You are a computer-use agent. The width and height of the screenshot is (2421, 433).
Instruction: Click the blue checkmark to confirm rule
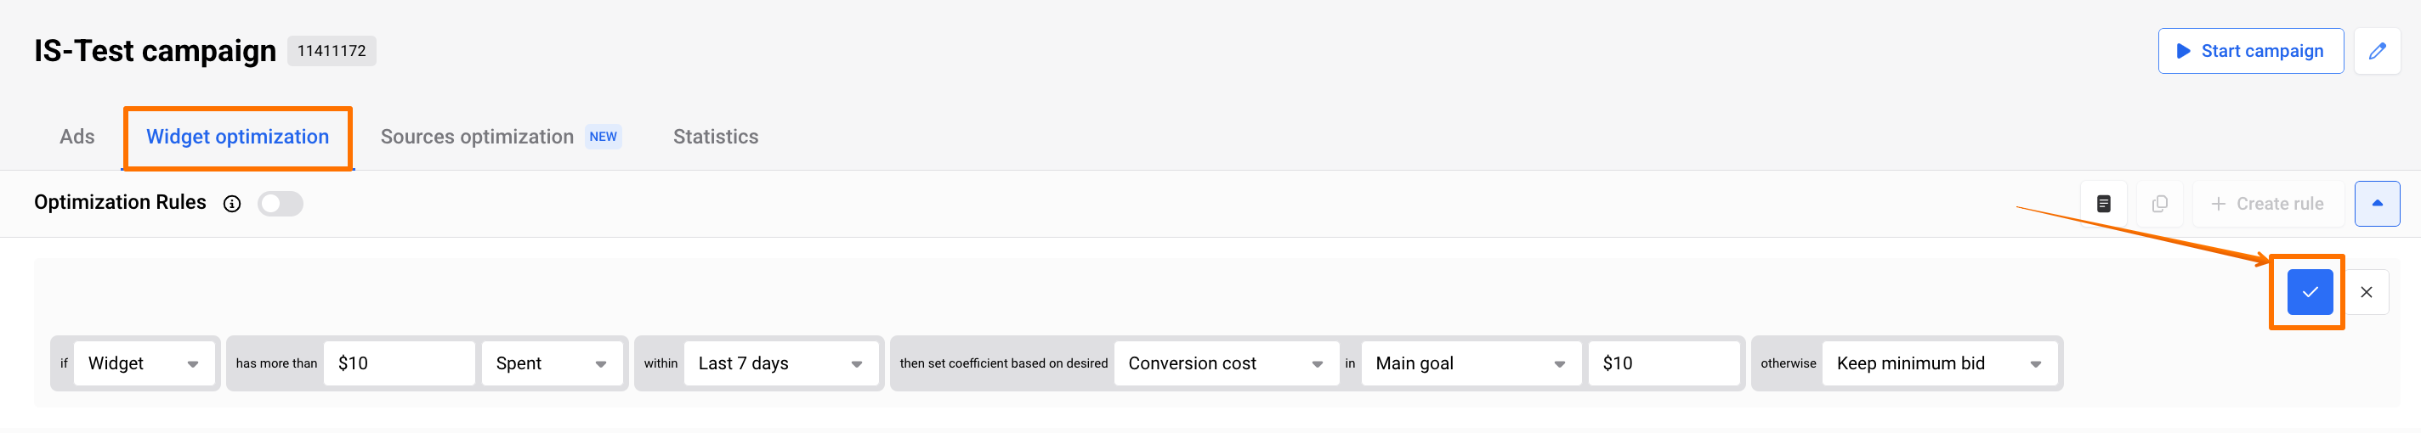(x=2309, y=292)
